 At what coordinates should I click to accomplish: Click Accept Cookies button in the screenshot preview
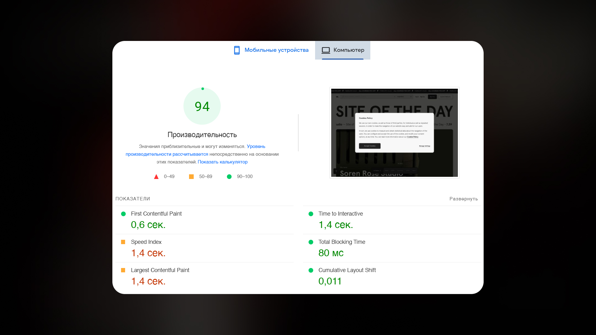370,146
